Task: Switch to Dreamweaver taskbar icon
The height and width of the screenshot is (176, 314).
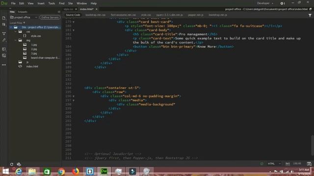Action: pos(104,171)
